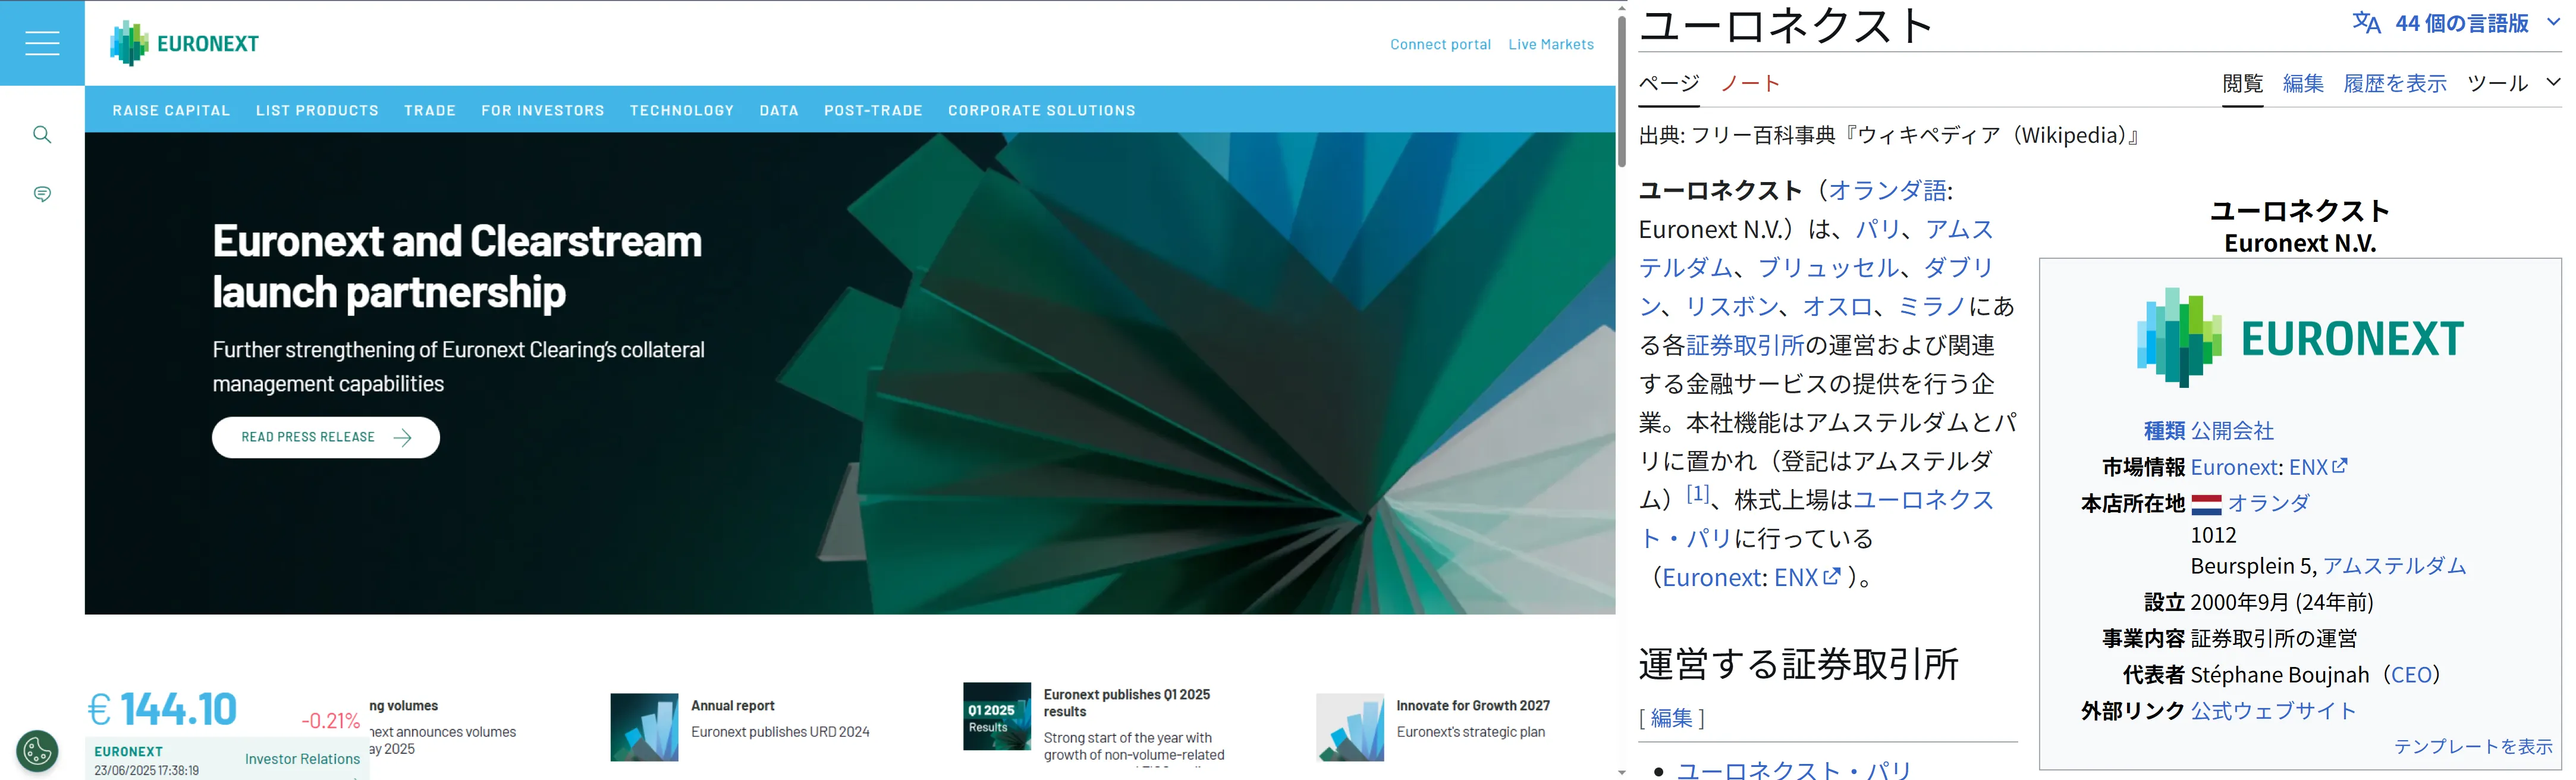Click the € 144.10 share price
This screenshot has height=780, width=2576.
pyautogui.click(x=162, y=709)
